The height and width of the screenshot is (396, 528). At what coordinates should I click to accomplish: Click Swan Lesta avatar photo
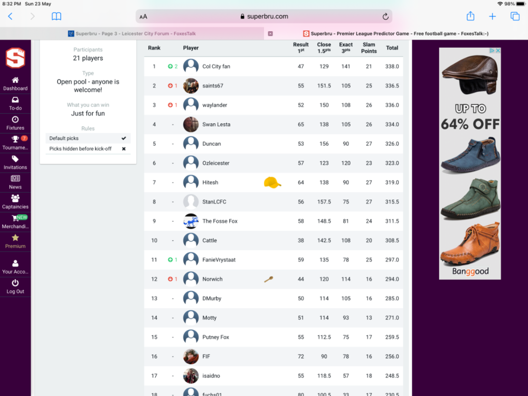point(191,124)
